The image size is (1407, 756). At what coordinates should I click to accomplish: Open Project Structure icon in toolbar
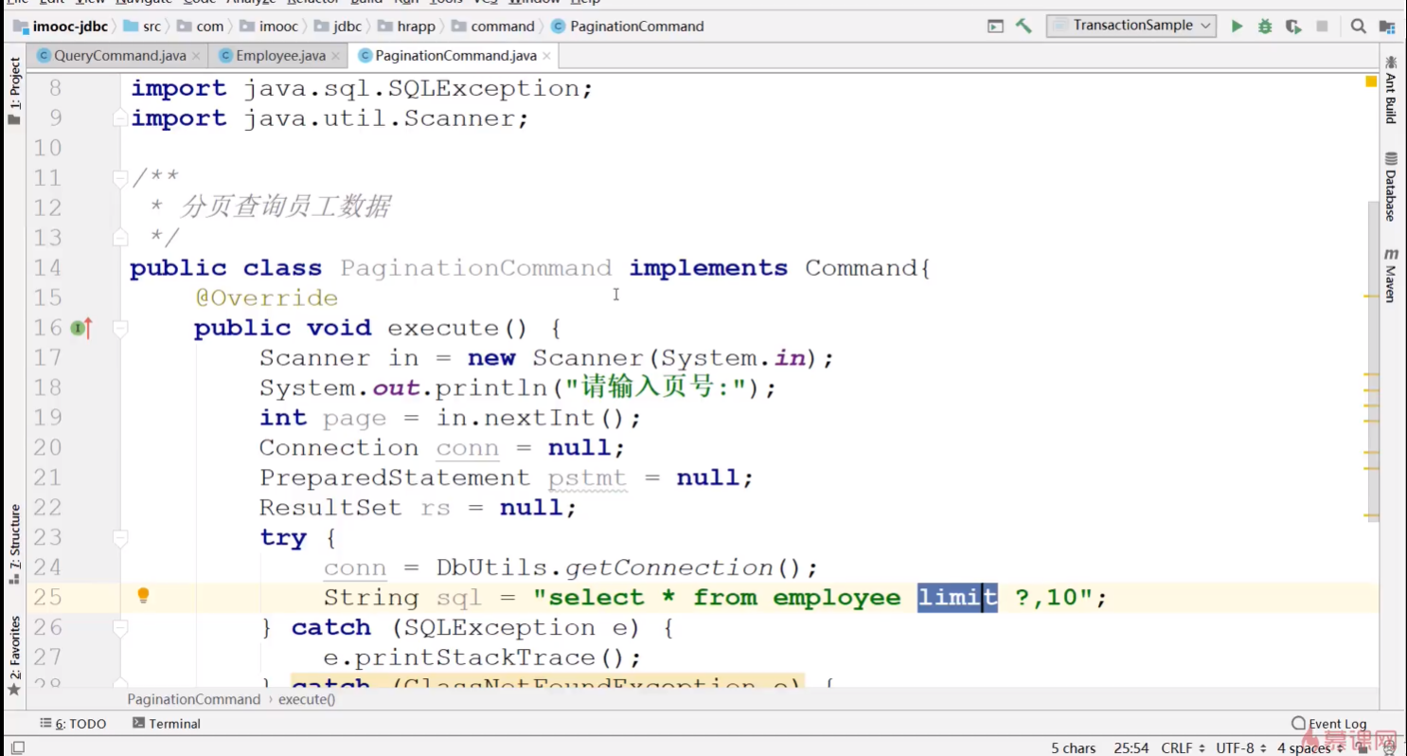pos(1387,27)
